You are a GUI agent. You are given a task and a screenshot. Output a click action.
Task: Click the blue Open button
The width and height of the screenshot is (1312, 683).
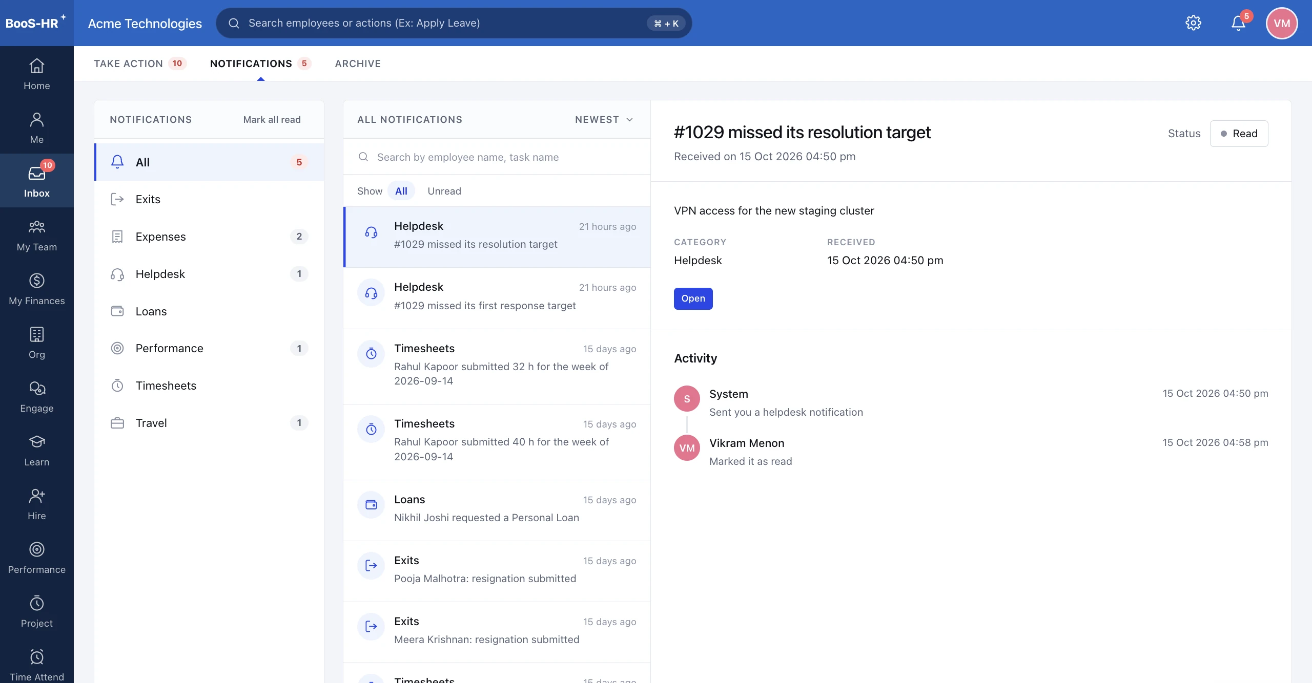pyautogui.click(x=693, y=298)
